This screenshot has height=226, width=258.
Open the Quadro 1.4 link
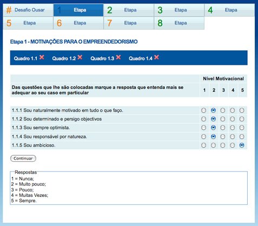point(141,58)
